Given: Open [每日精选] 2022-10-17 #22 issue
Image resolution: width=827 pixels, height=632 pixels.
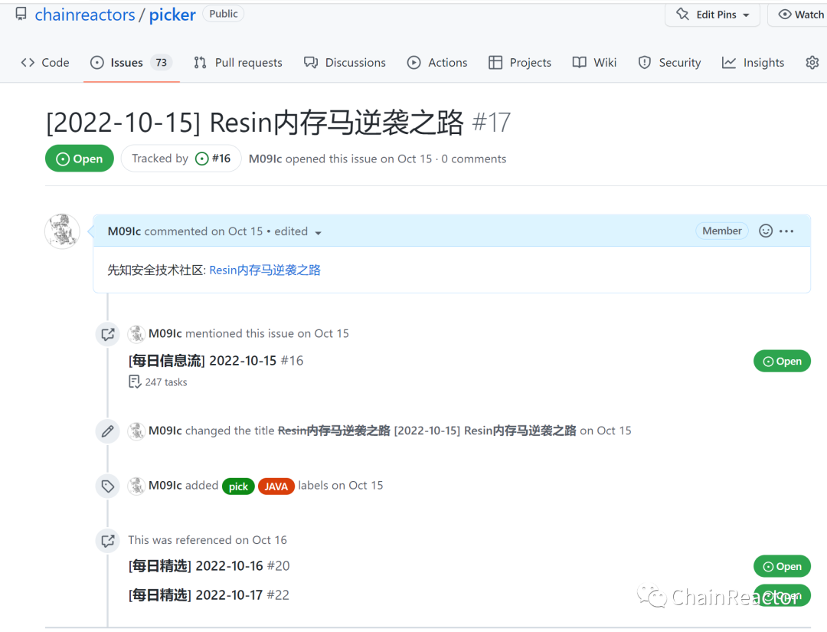Looking at the screenshot, I should pos(209,595).
